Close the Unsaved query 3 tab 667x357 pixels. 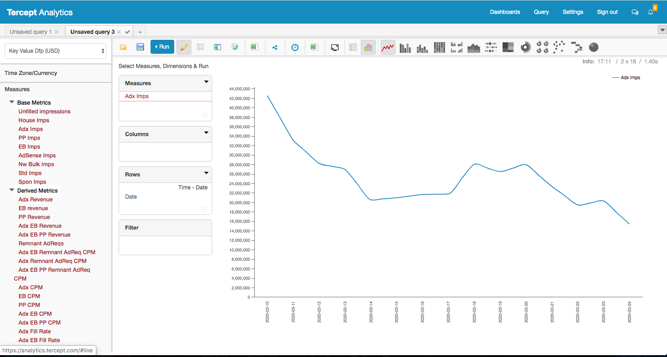[x=119, y=32]
